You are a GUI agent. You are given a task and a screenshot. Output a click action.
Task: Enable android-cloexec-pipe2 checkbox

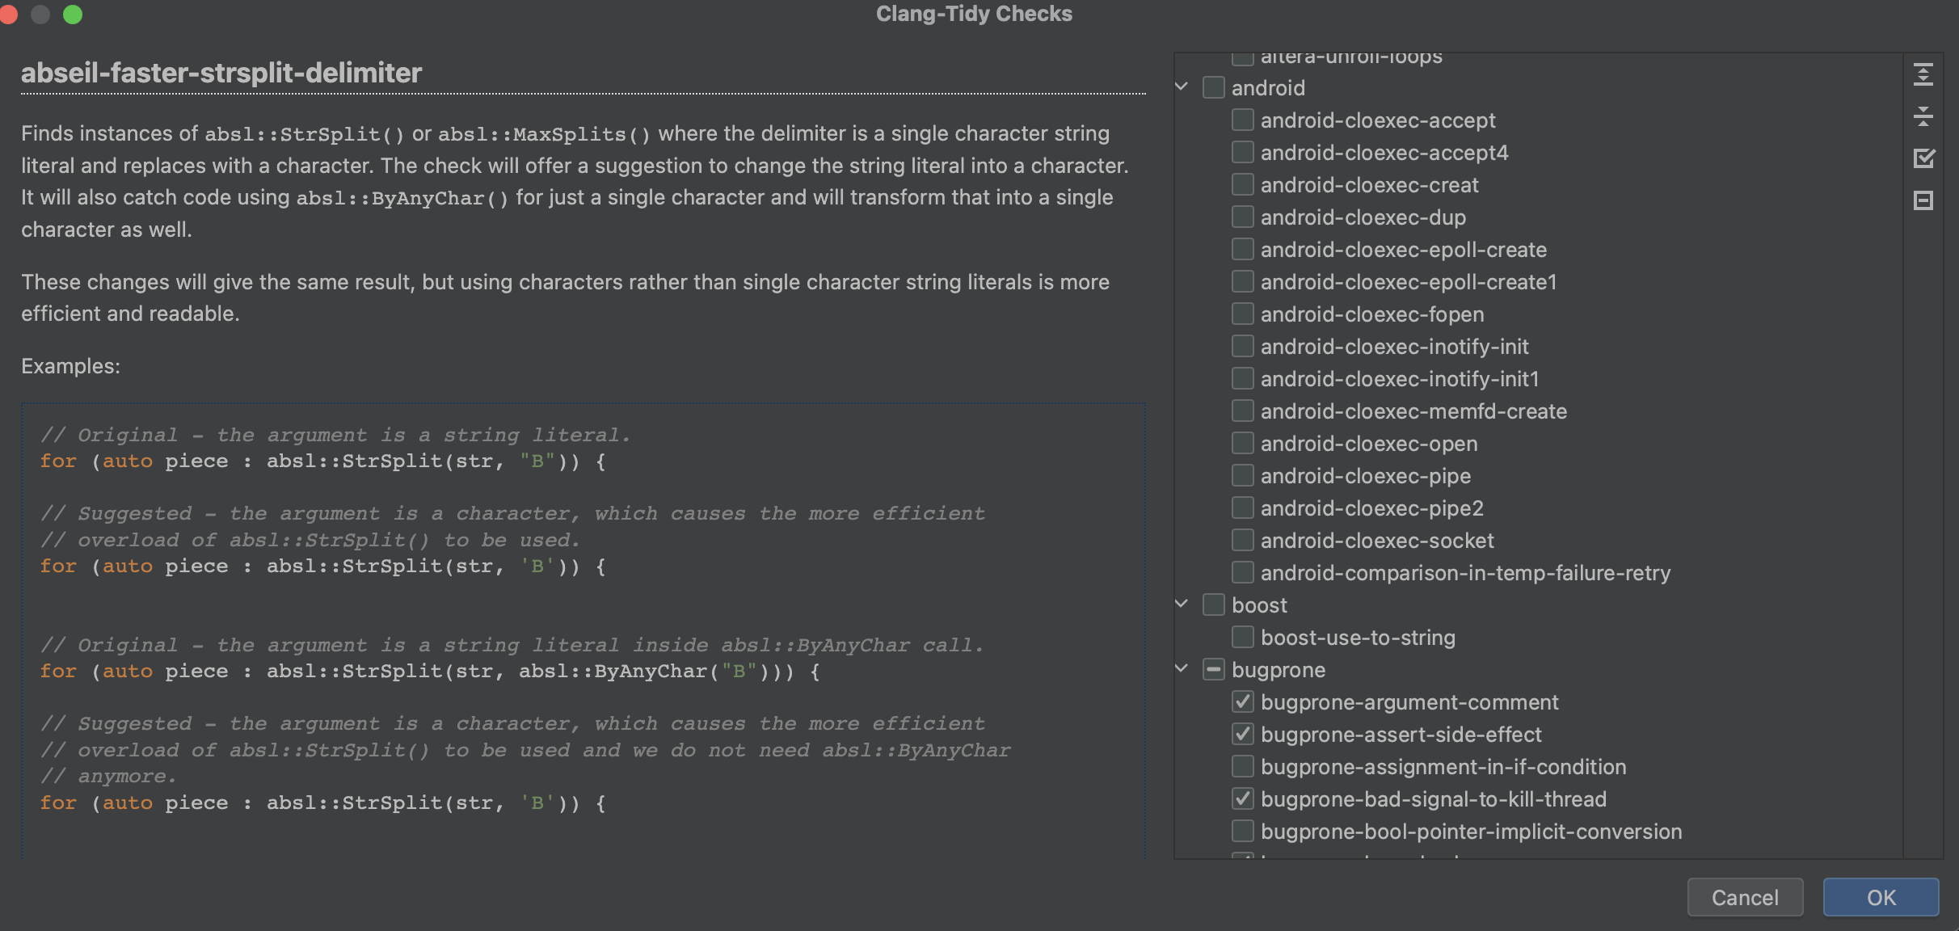[x=1243, y=508]
